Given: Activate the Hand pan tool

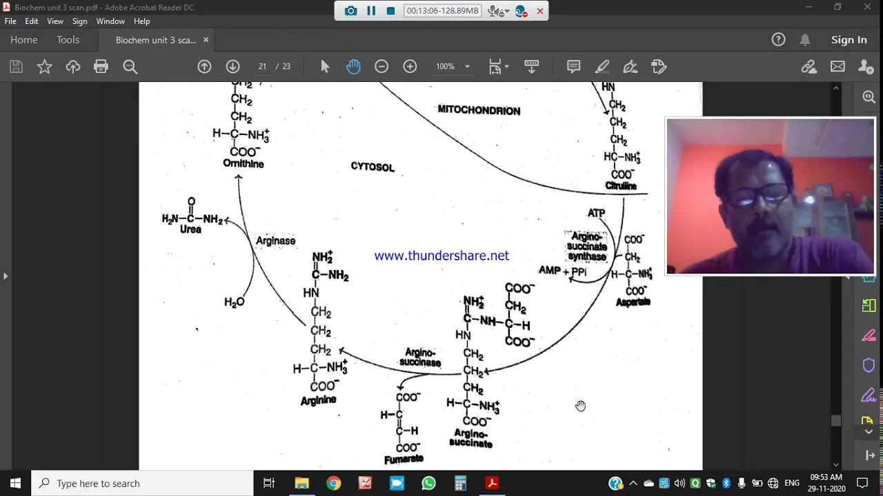Looking at the screenshot, I should pos(353,67).
